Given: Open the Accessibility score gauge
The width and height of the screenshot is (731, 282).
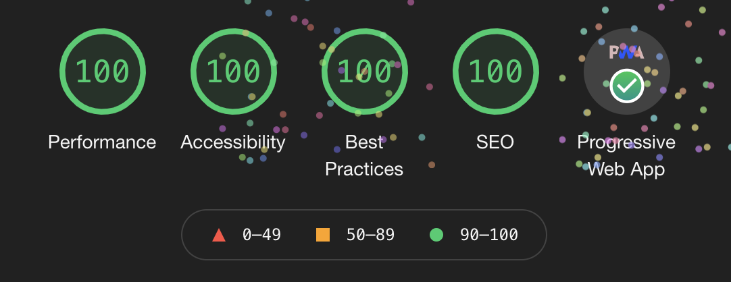Looking at the screenshot, I should (234, 72).
